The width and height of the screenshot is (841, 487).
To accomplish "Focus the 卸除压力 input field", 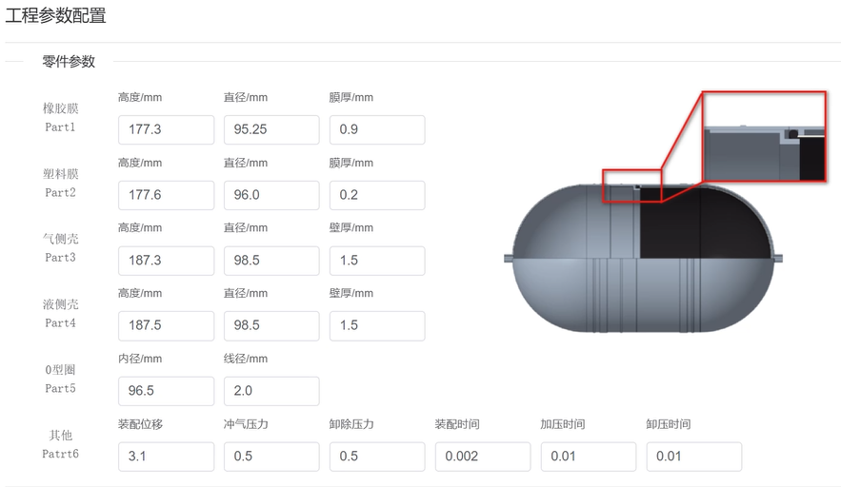I will (377, 457).
